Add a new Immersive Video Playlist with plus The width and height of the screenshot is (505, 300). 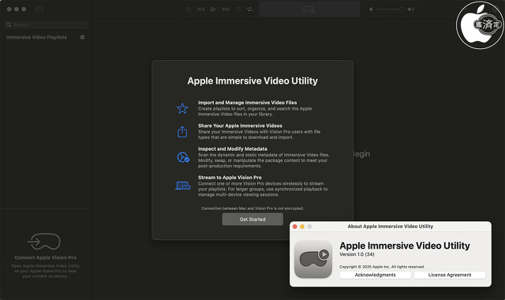click(82, 37)
